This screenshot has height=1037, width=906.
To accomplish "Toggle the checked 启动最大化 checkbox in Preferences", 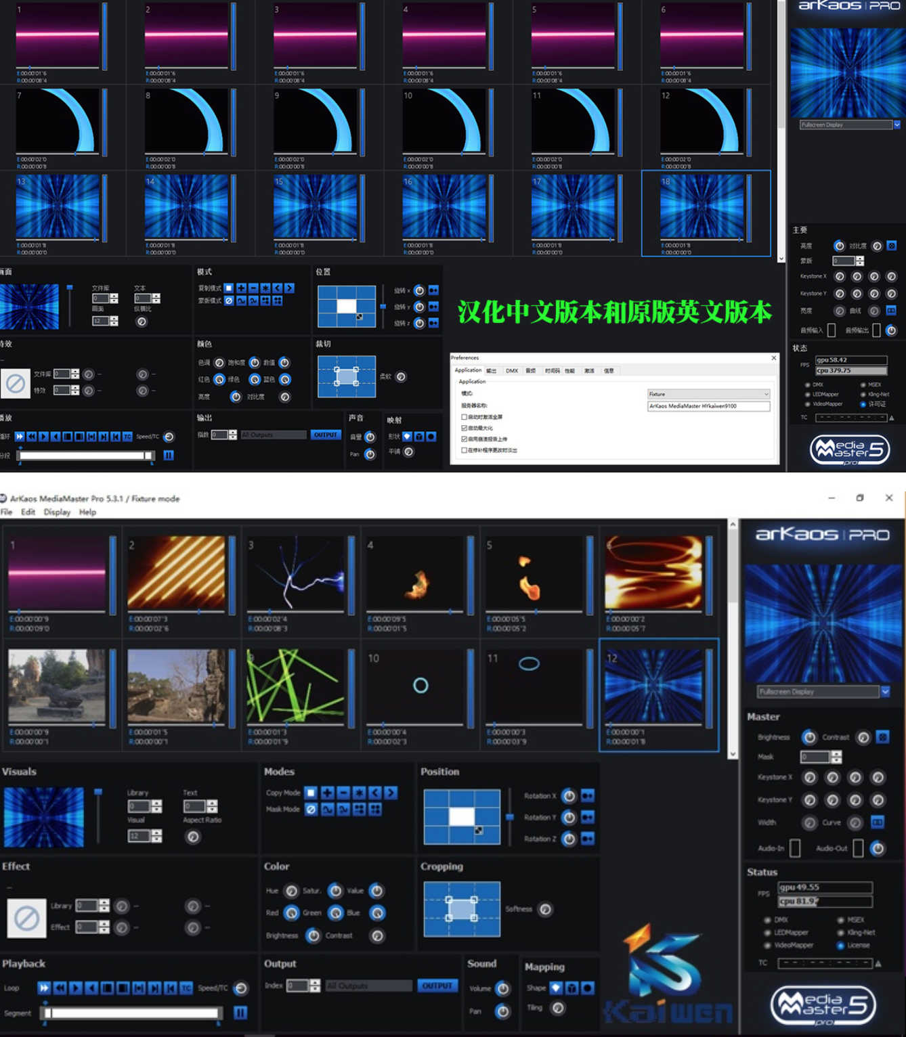I will pyautogui.click(x=464, y=428).
